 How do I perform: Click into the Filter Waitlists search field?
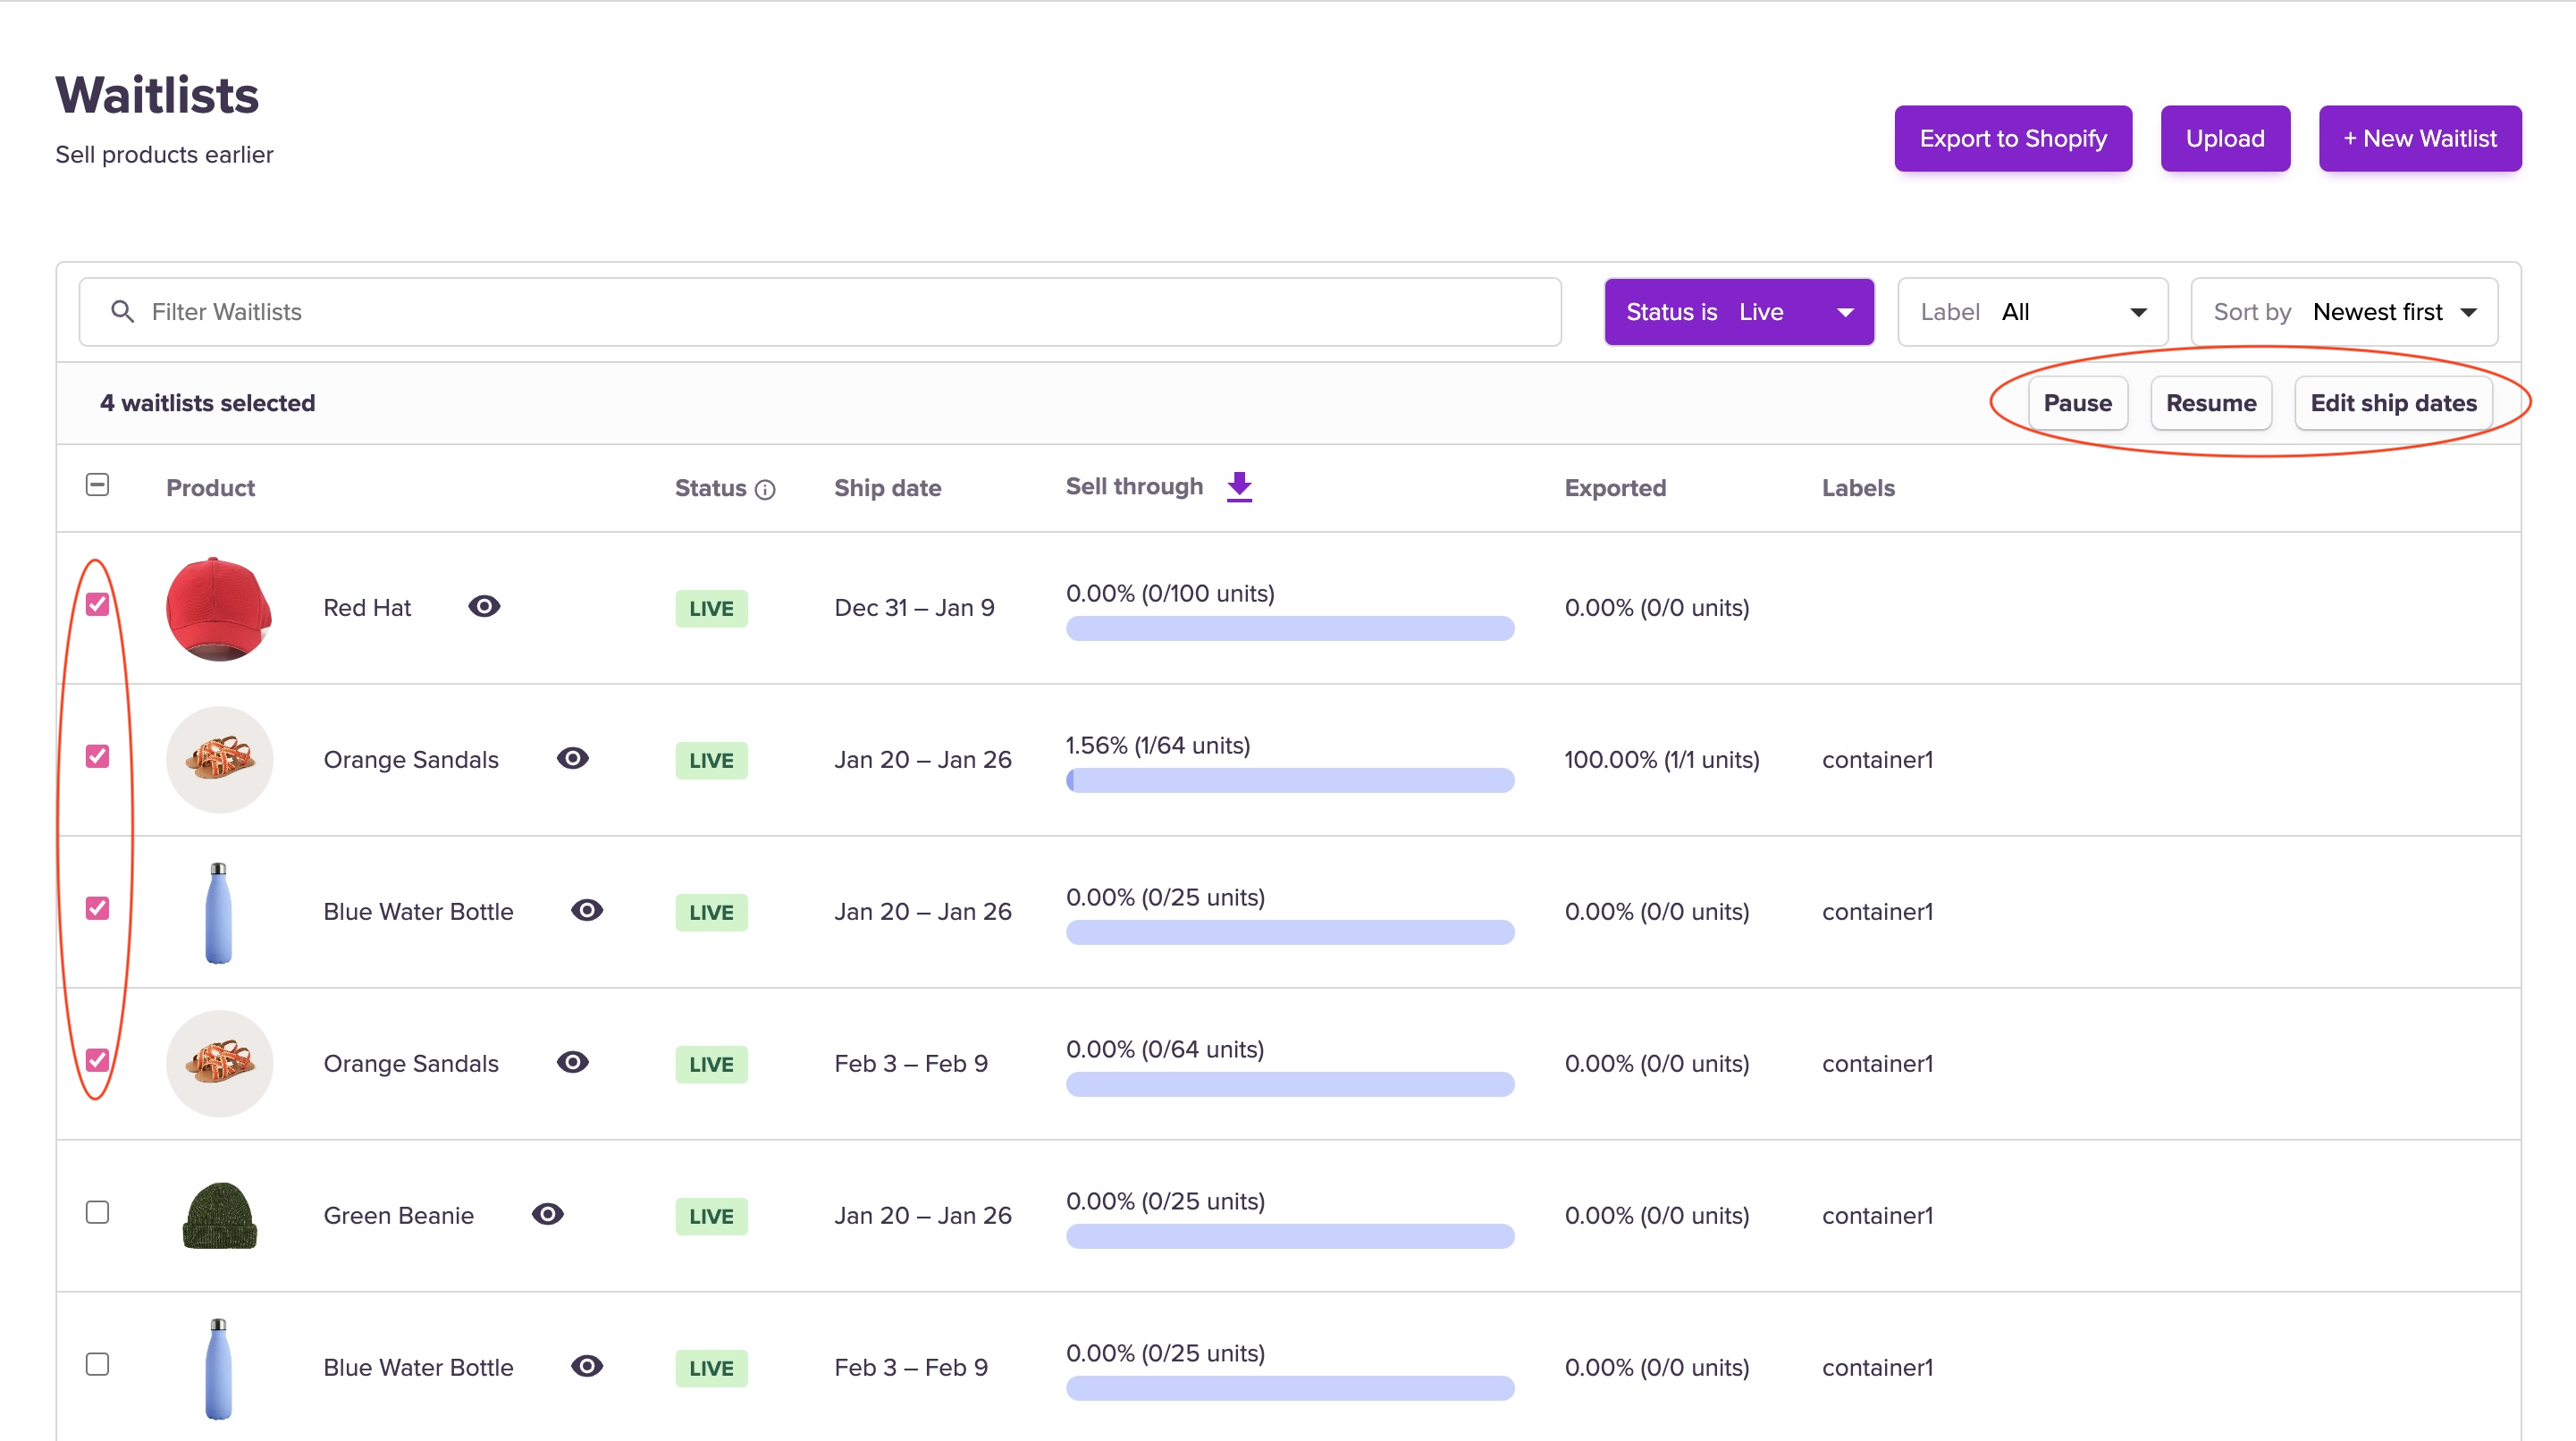point(840,312)
